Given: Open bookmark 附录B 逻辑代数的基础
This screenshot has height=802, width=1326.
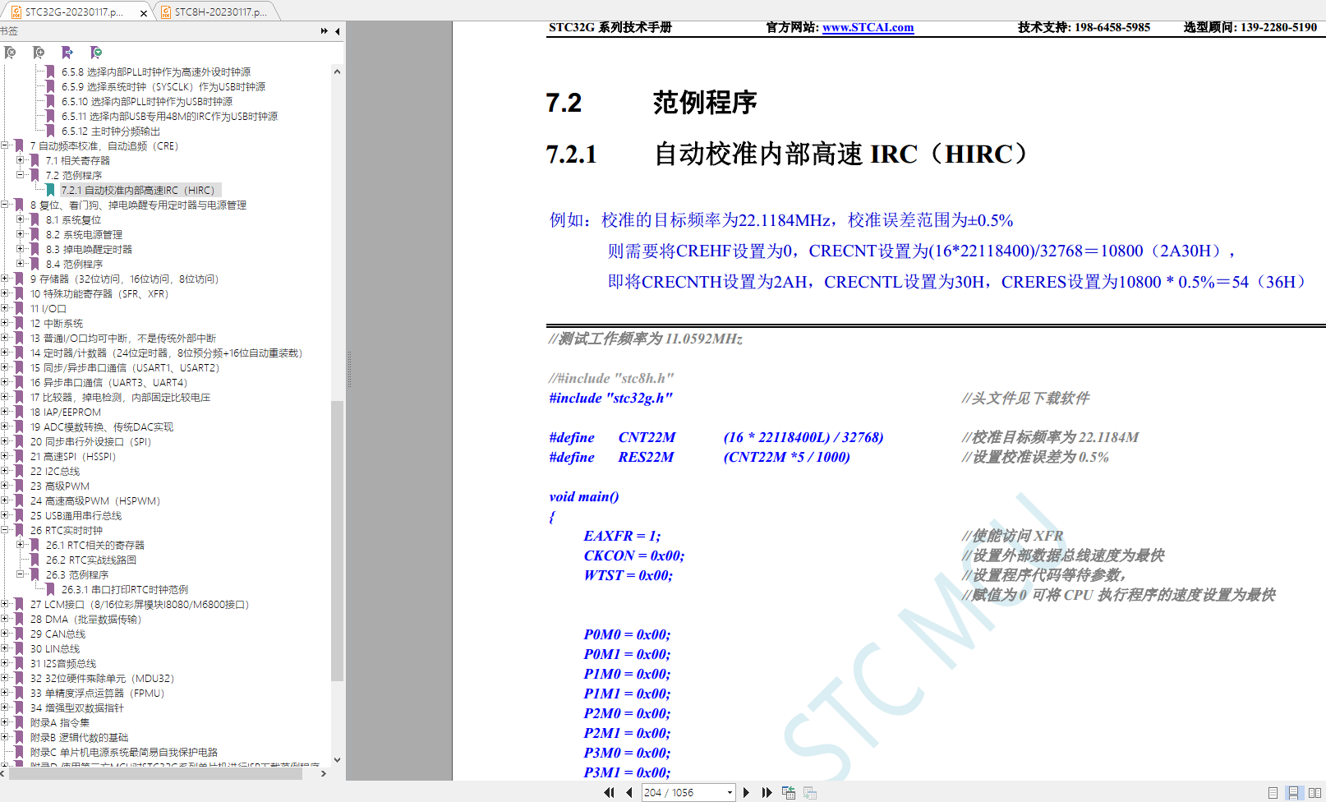Looking at the screenshot, I should [x=79, y=737].
